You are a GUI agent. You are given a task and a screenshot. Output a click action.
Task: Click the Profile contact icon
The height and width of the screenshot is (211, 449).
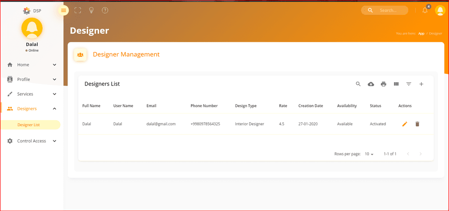[x=10, y=79]
